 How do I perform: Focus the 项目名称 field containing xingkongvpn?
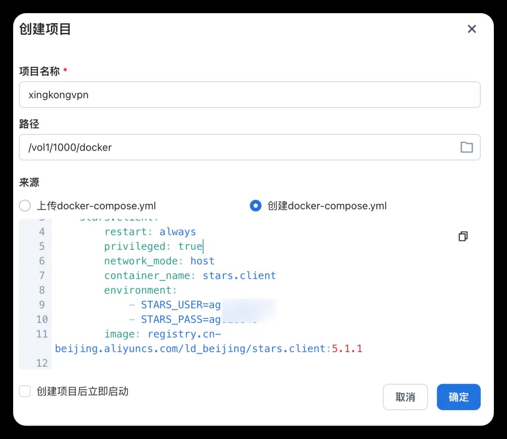tap(249, 95)
